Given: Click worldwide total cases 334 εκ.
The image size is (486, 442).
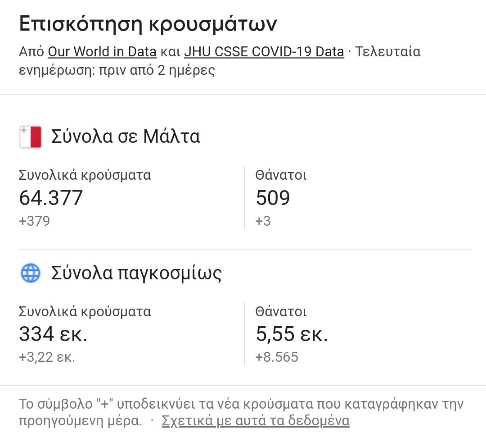Looking at the screenshot, I should [x=53, y=334].
